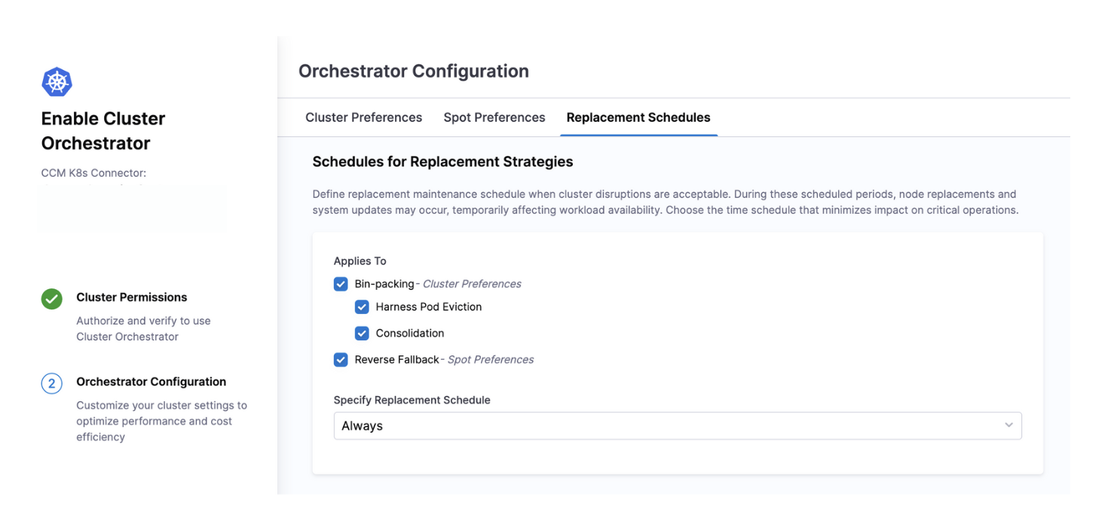This screenshot has width=1114, height=530.
Task: Click the Schedules for Replacement Strategies heading
Action: 442,162
